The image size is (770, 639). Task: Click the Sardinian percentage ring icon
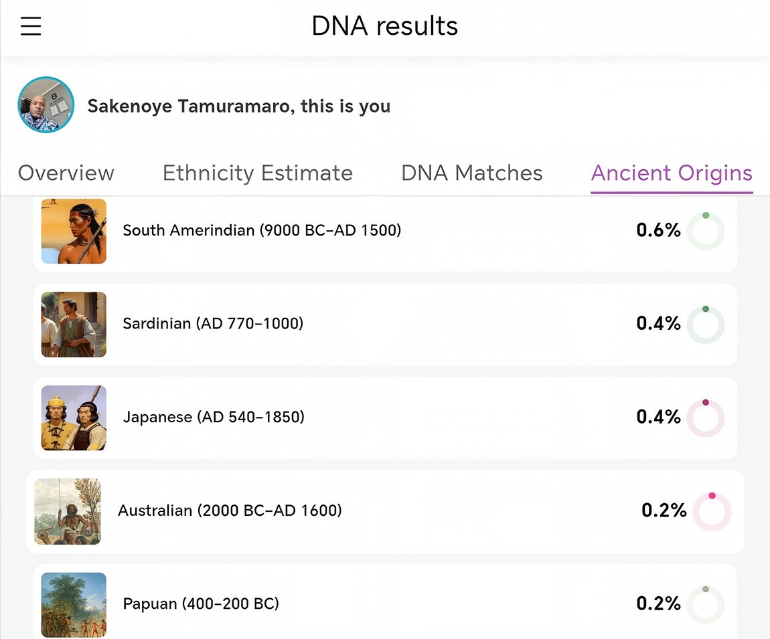click(x=706, y=325)
